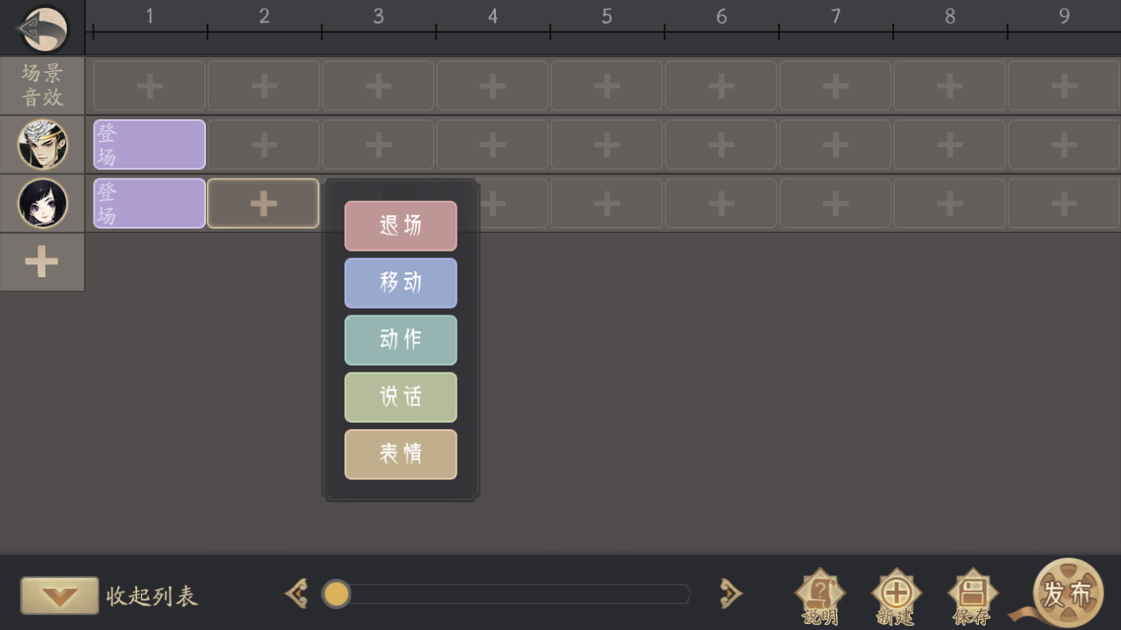Screen dimensions: 1121x630
Task: Choose 移动 from the action menu
Action: [x=401, y=282]
